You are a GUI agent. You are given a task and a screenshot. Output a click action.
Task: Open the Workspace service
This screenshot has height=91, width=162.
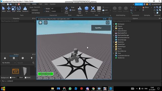pyautogui.click(x=121, y=24)
